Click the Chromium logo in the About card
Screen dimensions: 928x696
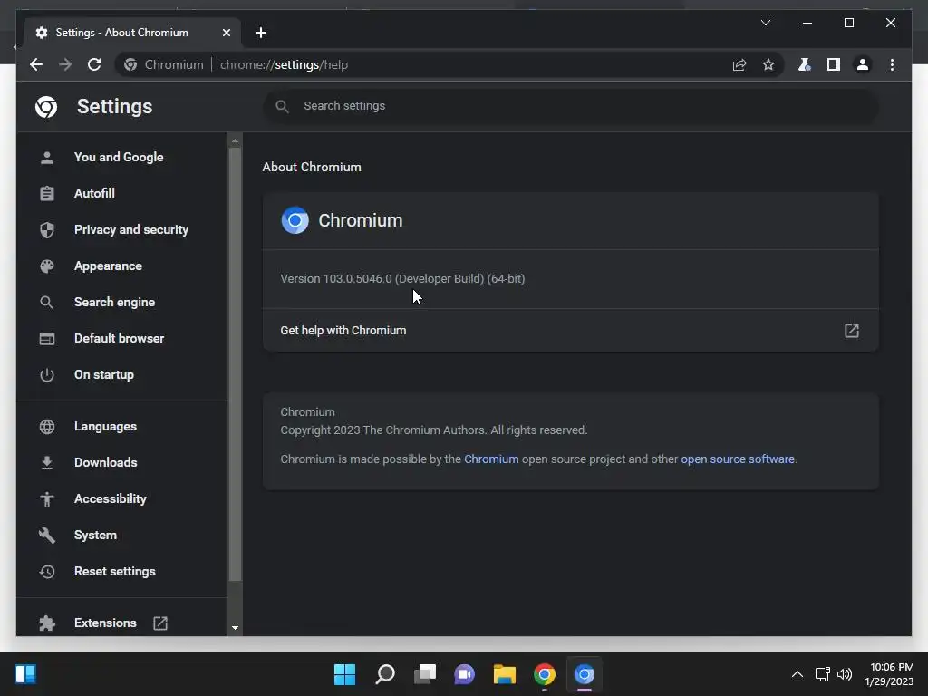[x=295, y=220]
